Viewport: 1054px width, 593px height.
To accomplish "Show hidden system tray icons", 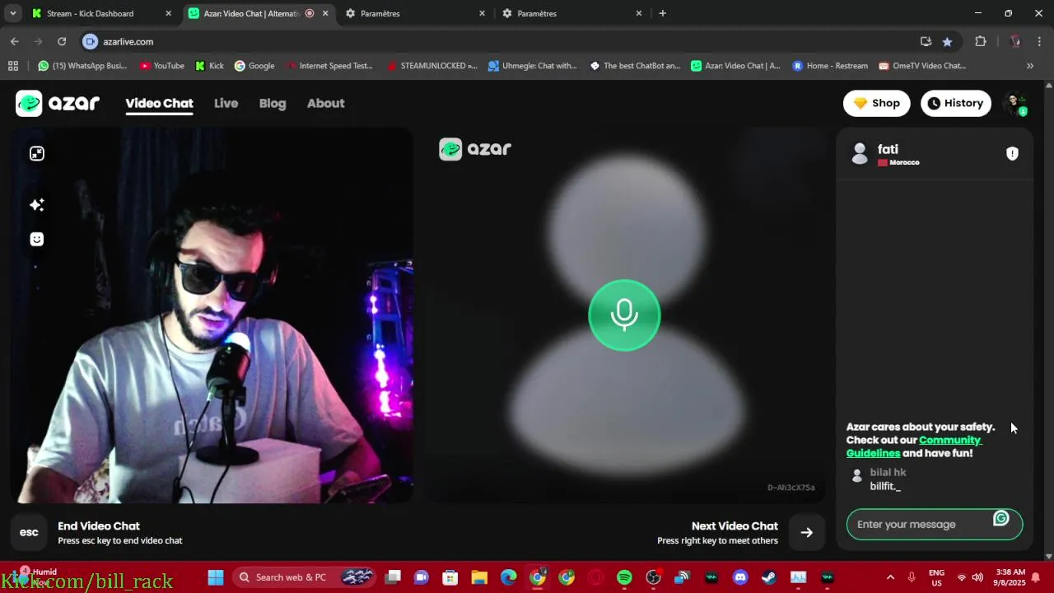I will (890, 577).
